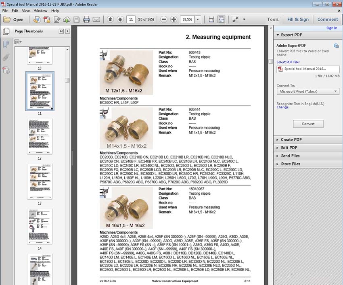Open the Fill & Sign pane
Screen dimensions: 343x285
[x=298, y=19]
